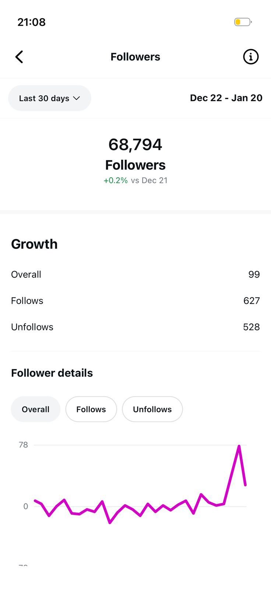271x589 pixels.
Task: Tap the lowest dip on follower chart
Action: click(x=110, y=522)
